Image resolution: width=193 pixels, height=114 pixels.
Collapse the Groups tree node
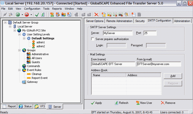[19, 50]
